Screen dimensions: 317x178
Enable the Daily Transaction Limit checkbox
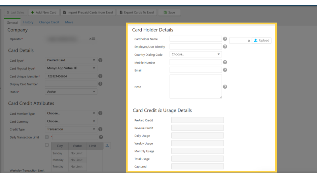47,137
